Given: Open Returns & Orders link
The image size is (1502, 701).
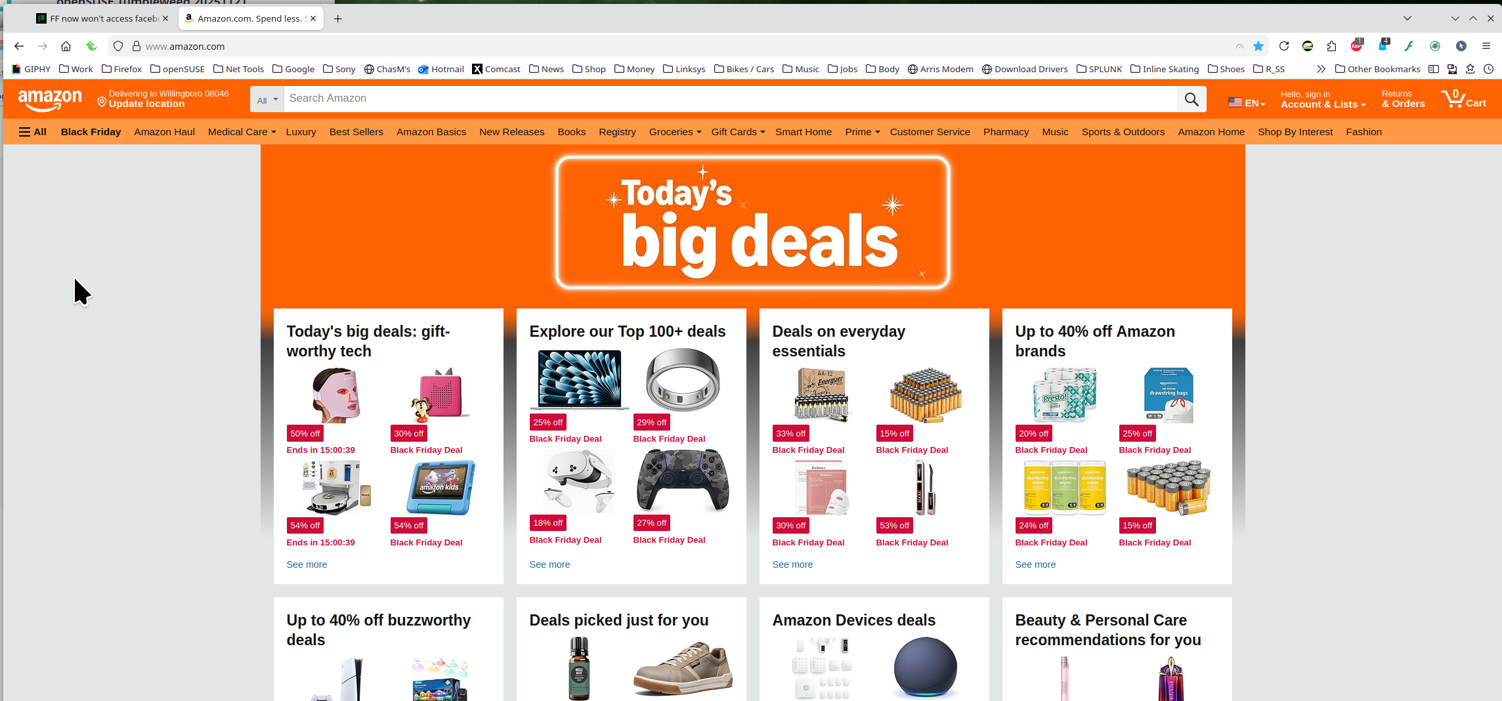Looking at the screenshot, I should (x=1403, y=99).
